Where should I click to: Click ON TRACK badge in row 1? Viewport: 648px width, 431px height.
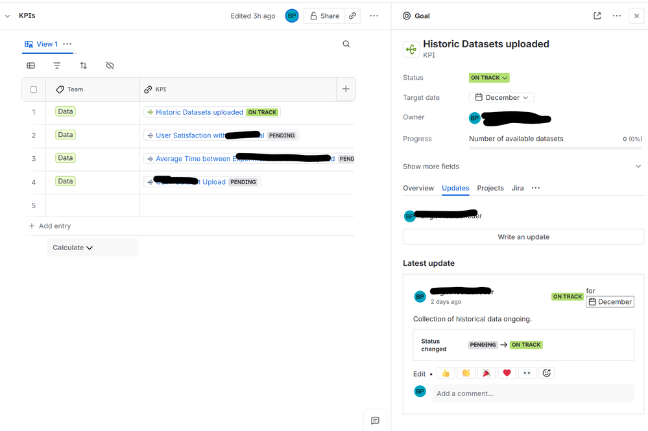click(x=263, y=112)
